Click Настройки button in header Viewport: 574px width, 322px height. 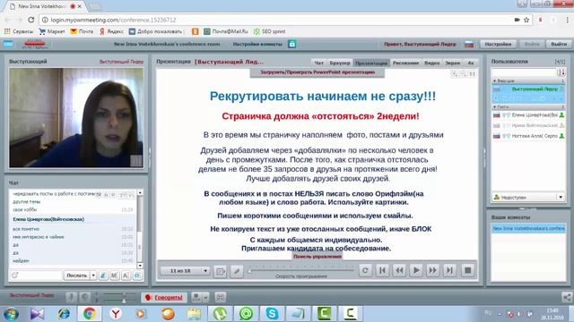pyautogui.click(x=498, y=44)
